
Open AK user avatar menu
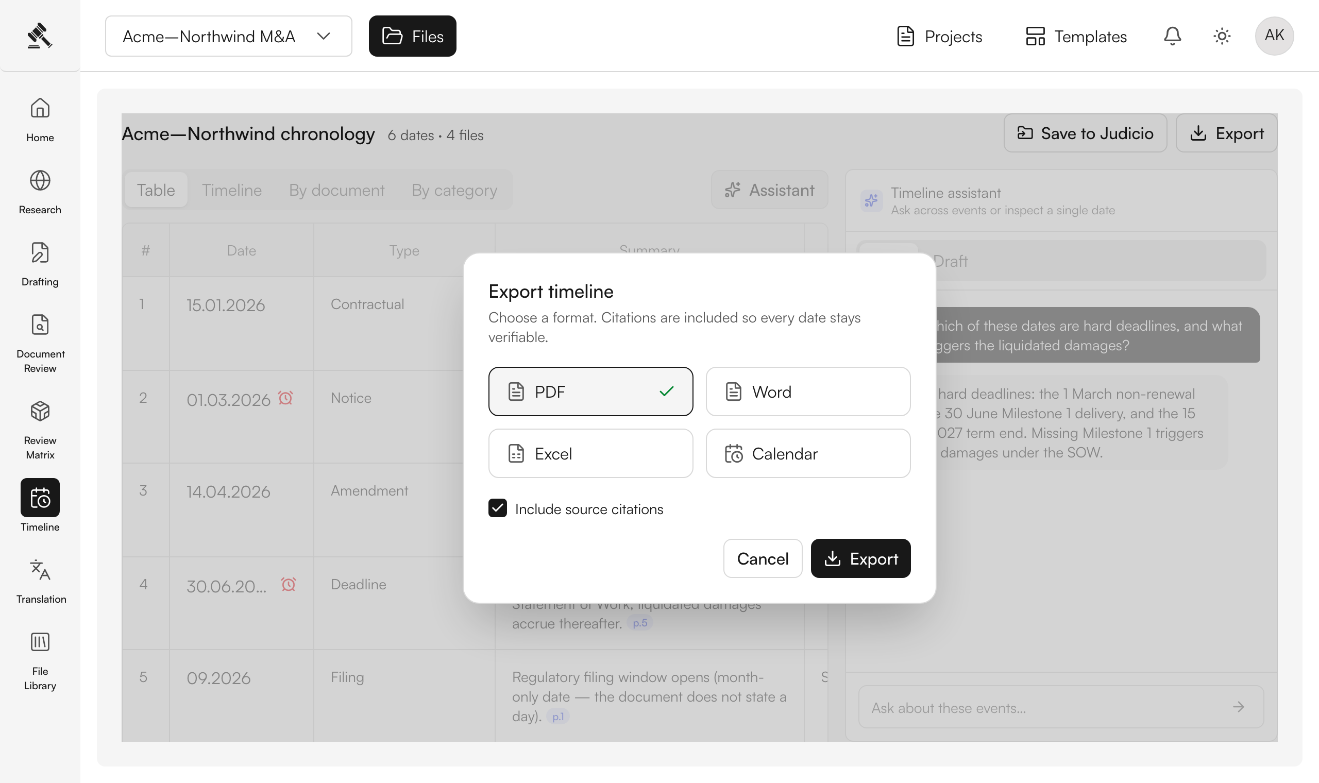click(1274, 36)
